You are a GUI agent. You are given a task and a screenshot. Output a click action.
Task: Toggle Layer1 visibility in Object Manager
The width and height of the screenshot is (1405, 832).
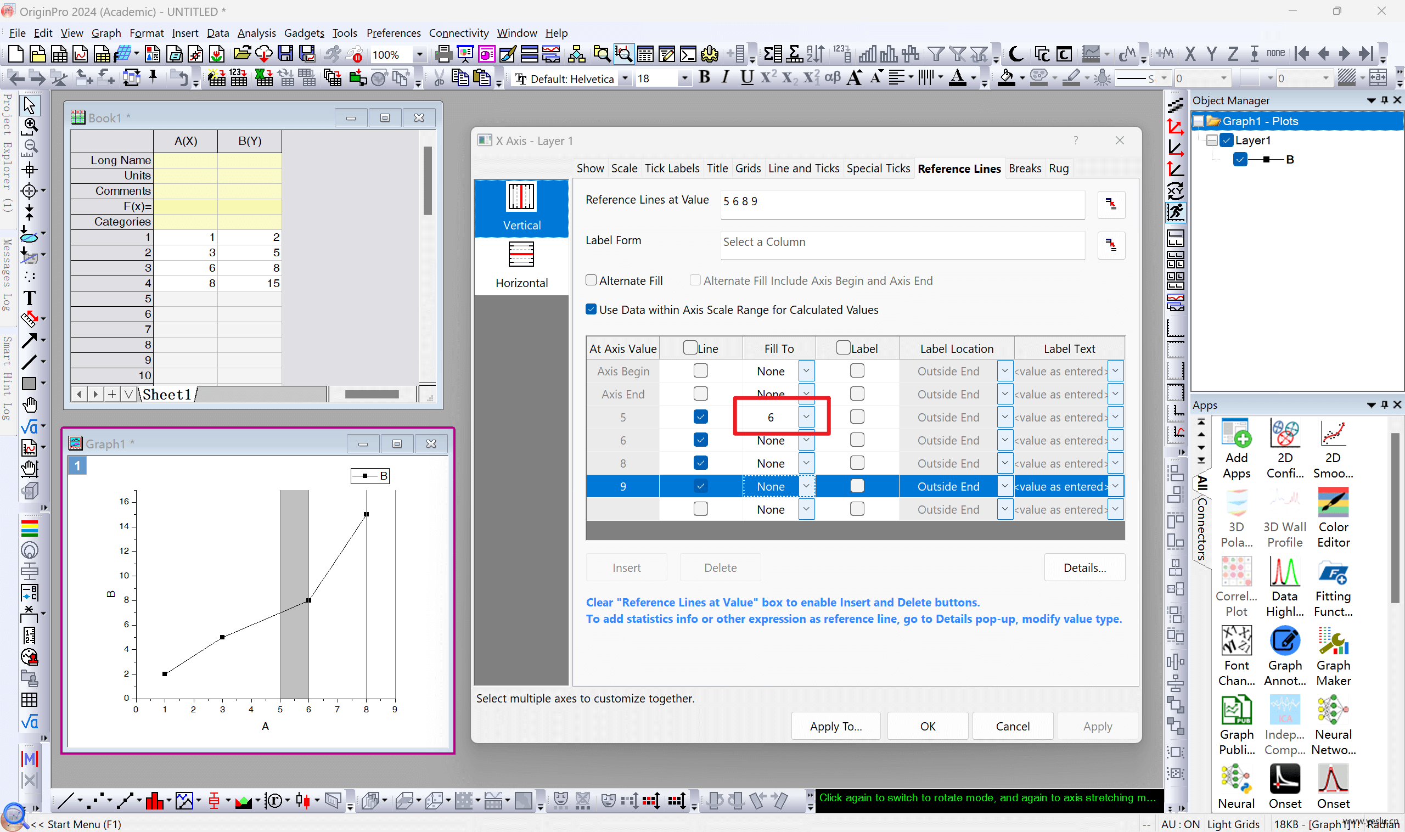coord(1226,139)
